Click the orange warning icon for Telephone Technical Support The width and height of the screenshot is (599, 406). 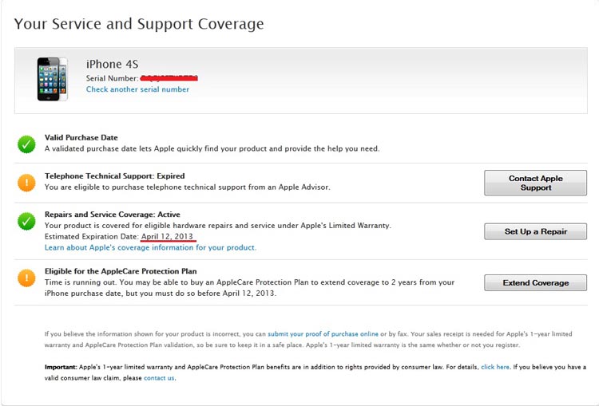(26, 183)
